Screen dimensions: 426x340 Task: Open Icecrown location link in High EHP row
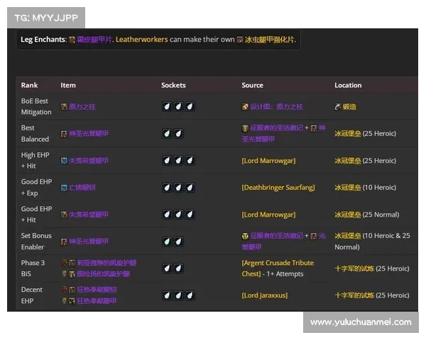tap(348, 161)
